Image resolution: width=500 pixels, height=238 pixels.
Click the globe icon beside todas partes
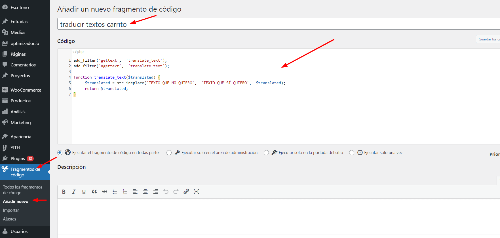[x=68, y=152]
